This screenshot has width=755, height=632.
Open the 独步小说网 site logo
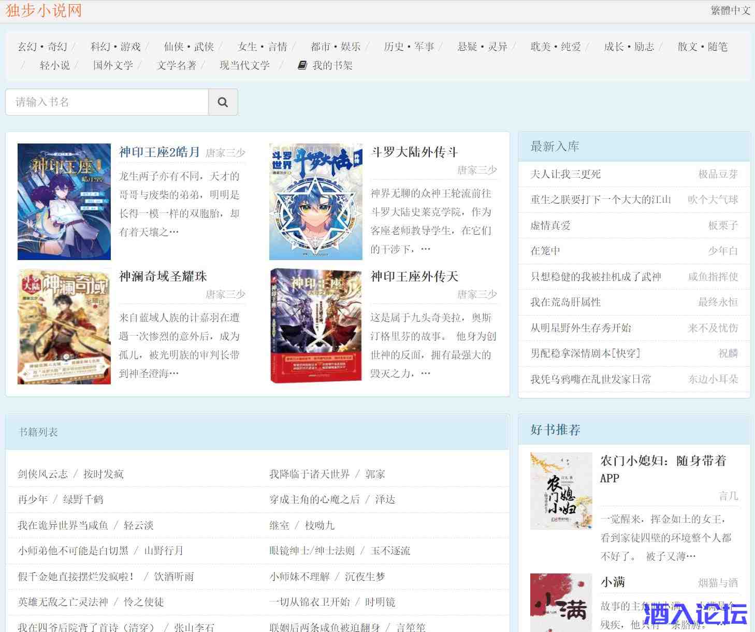(43, 10)
